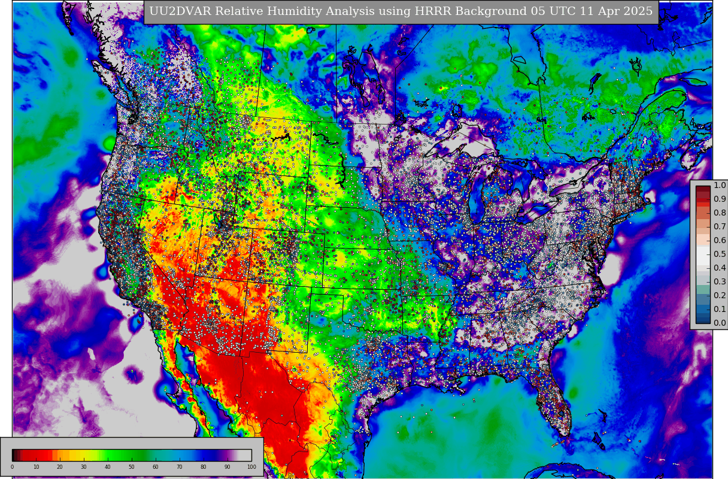Click the 0.7 label on right color scale

(720, 227)
